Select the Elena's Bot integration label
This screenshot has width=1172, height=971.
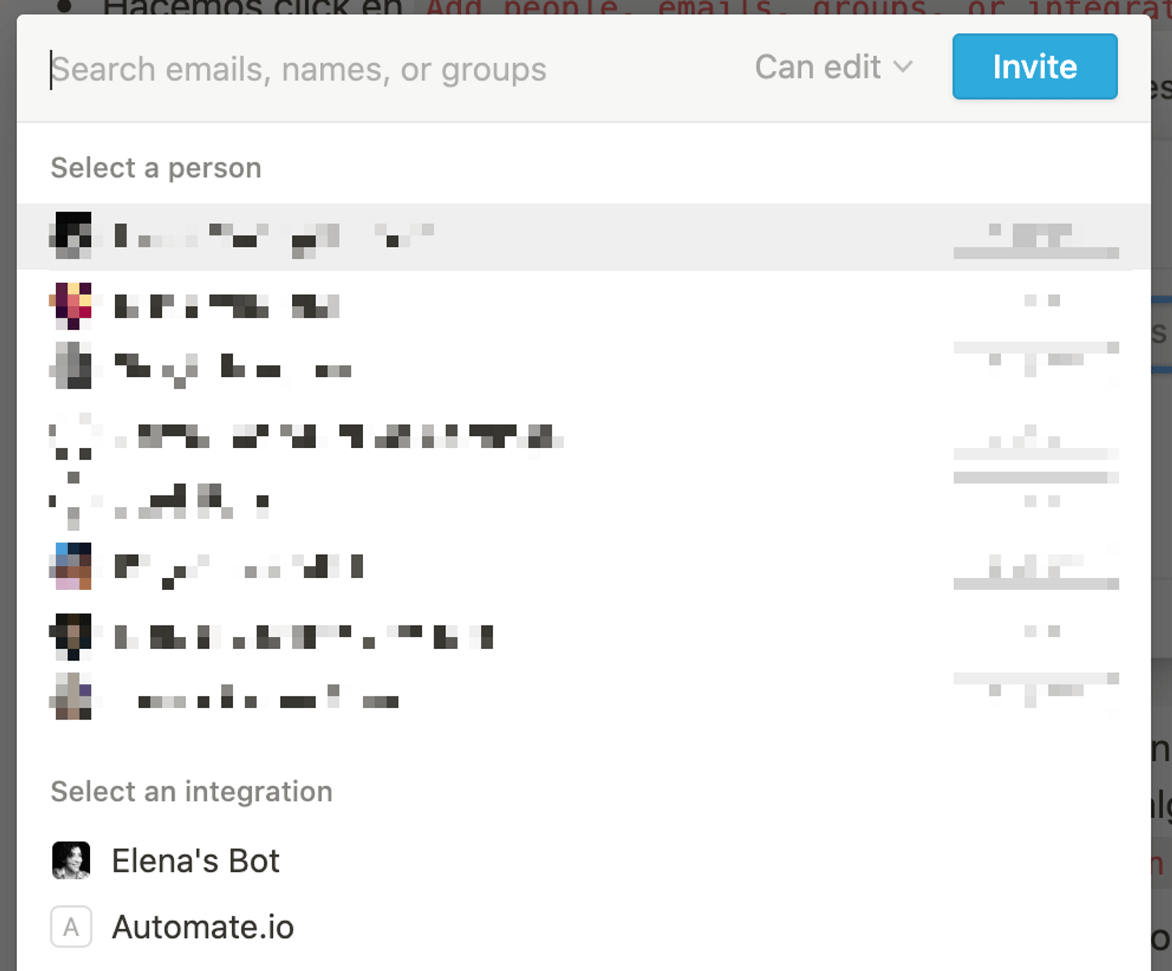[x=195, y=861]
